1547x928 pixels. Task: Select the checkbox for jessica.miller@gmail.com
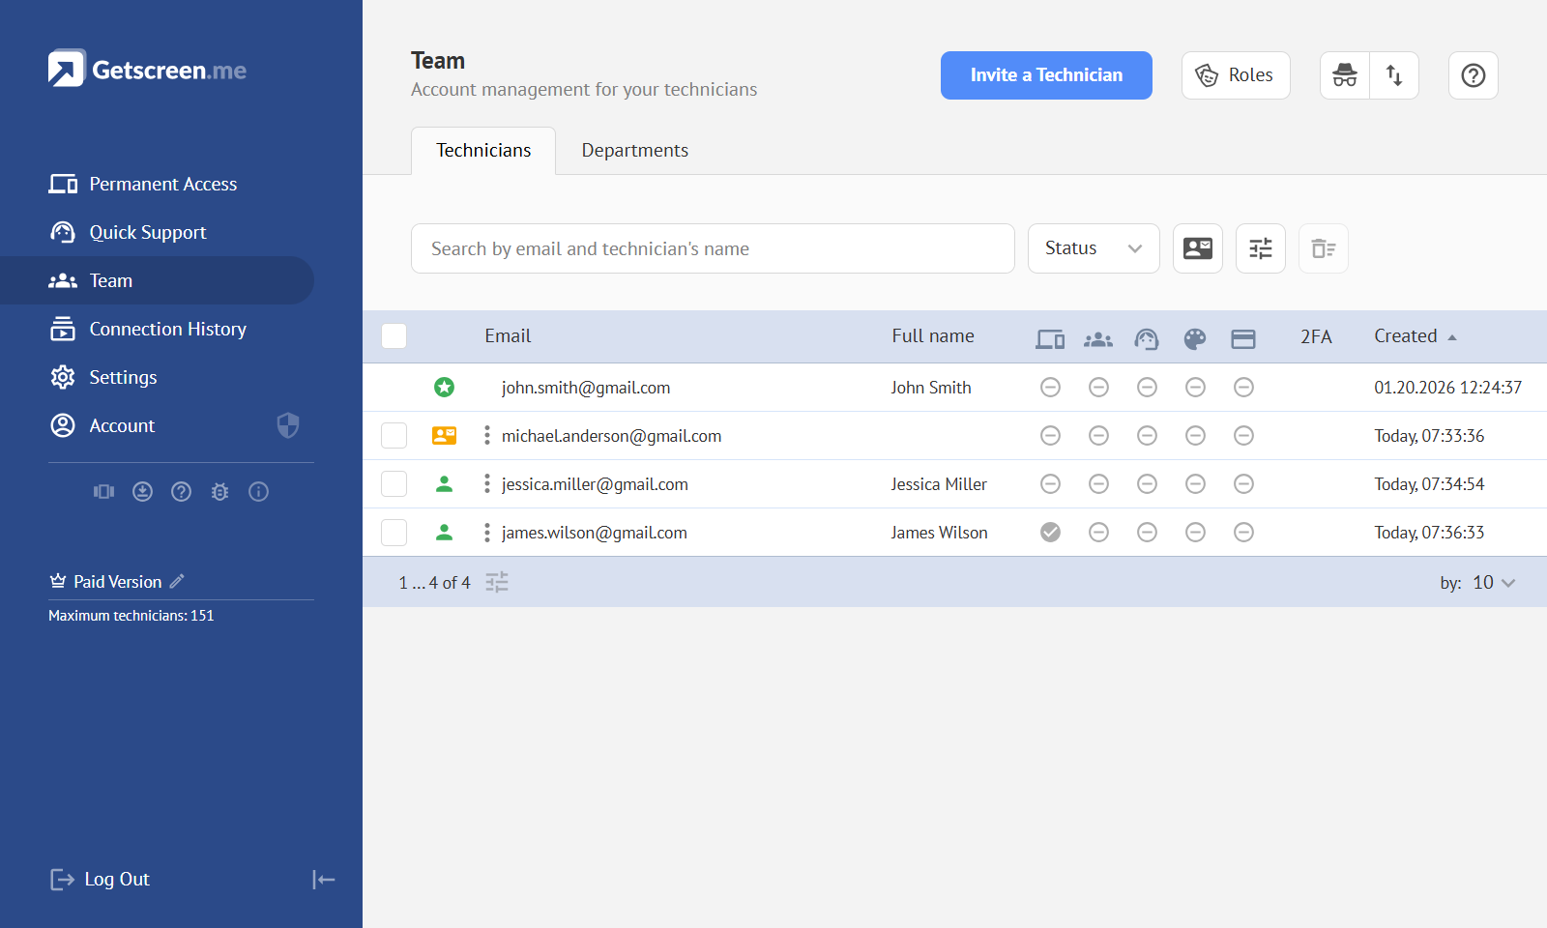point(394,484)
